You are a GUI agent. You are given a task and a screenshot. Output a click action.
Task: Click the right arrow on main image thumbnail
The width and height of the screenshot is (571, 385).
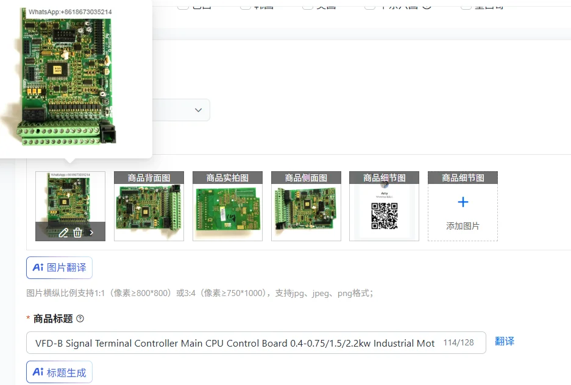[91, 233]
